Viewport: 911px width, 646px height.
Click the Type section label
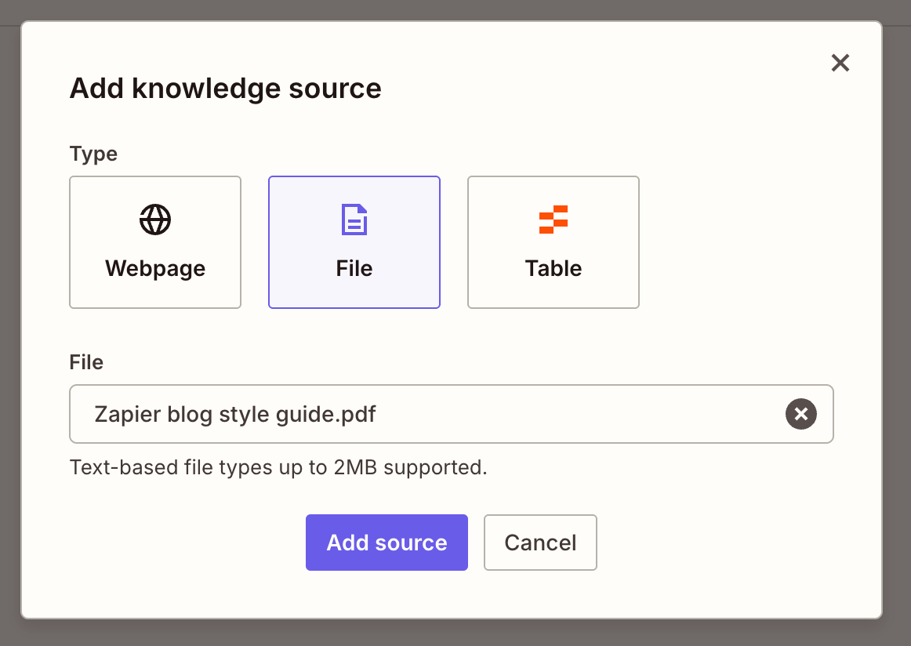coord(93,154)
